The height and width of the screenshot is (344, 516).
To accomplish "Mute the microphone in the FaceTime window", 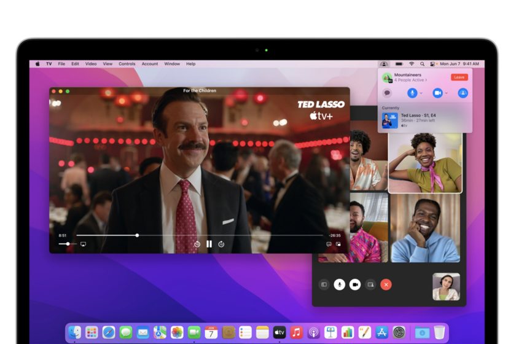I will coord(339,284).
